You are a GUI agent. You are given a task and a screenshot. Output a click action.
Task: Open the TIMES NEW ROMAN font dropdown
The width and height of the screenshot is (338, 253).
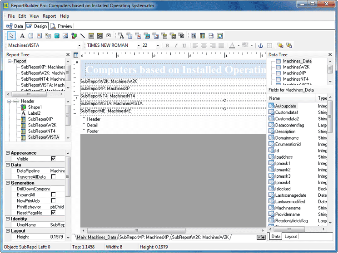[x=138, y=46]
